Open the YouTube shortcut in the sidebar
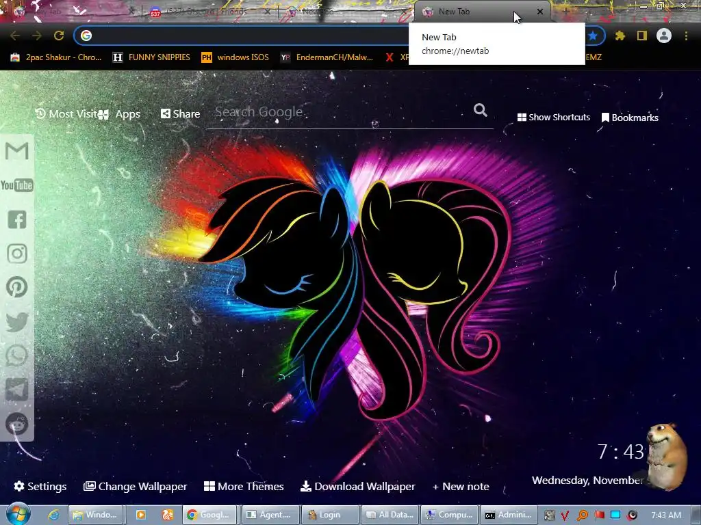The height and width of the screenshot is (525, 701). tap(17, 185)
